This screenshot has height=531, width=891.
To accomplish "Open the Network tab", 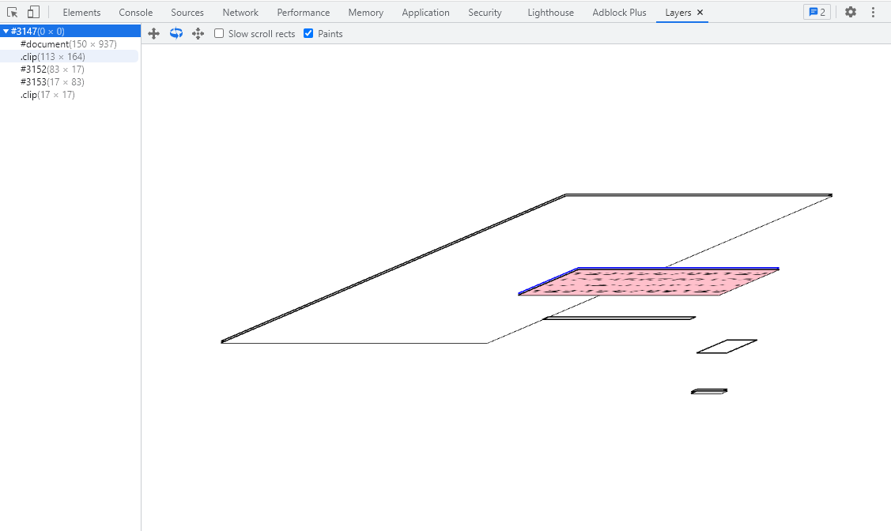I will (240, 13).
